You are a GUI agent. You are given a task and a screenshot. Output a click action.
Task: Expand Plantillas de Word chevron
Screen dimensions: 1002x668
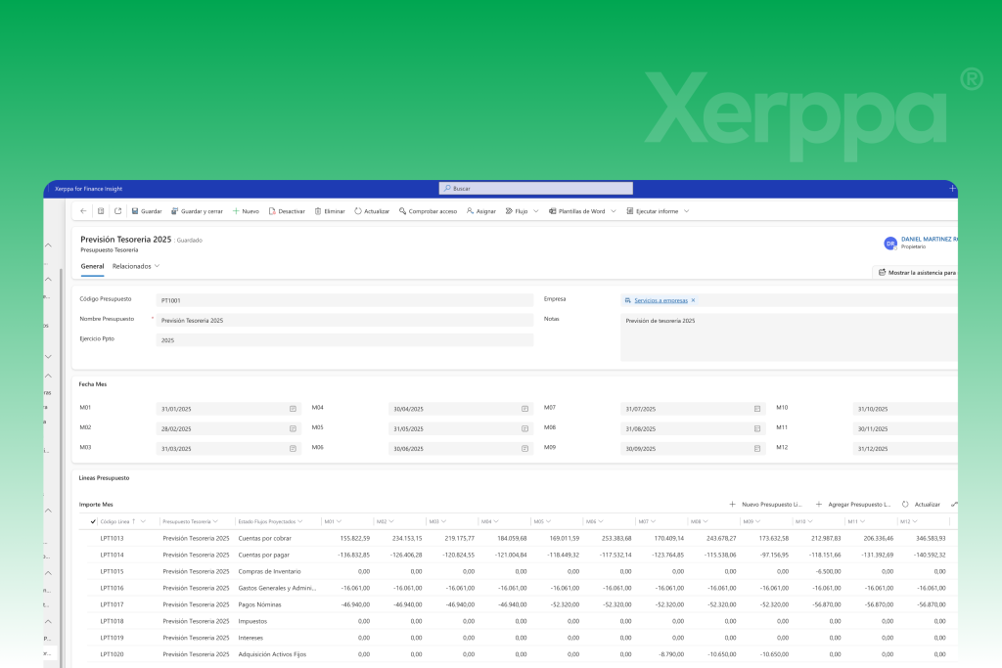pyautogui.click(x=614, y=211)
